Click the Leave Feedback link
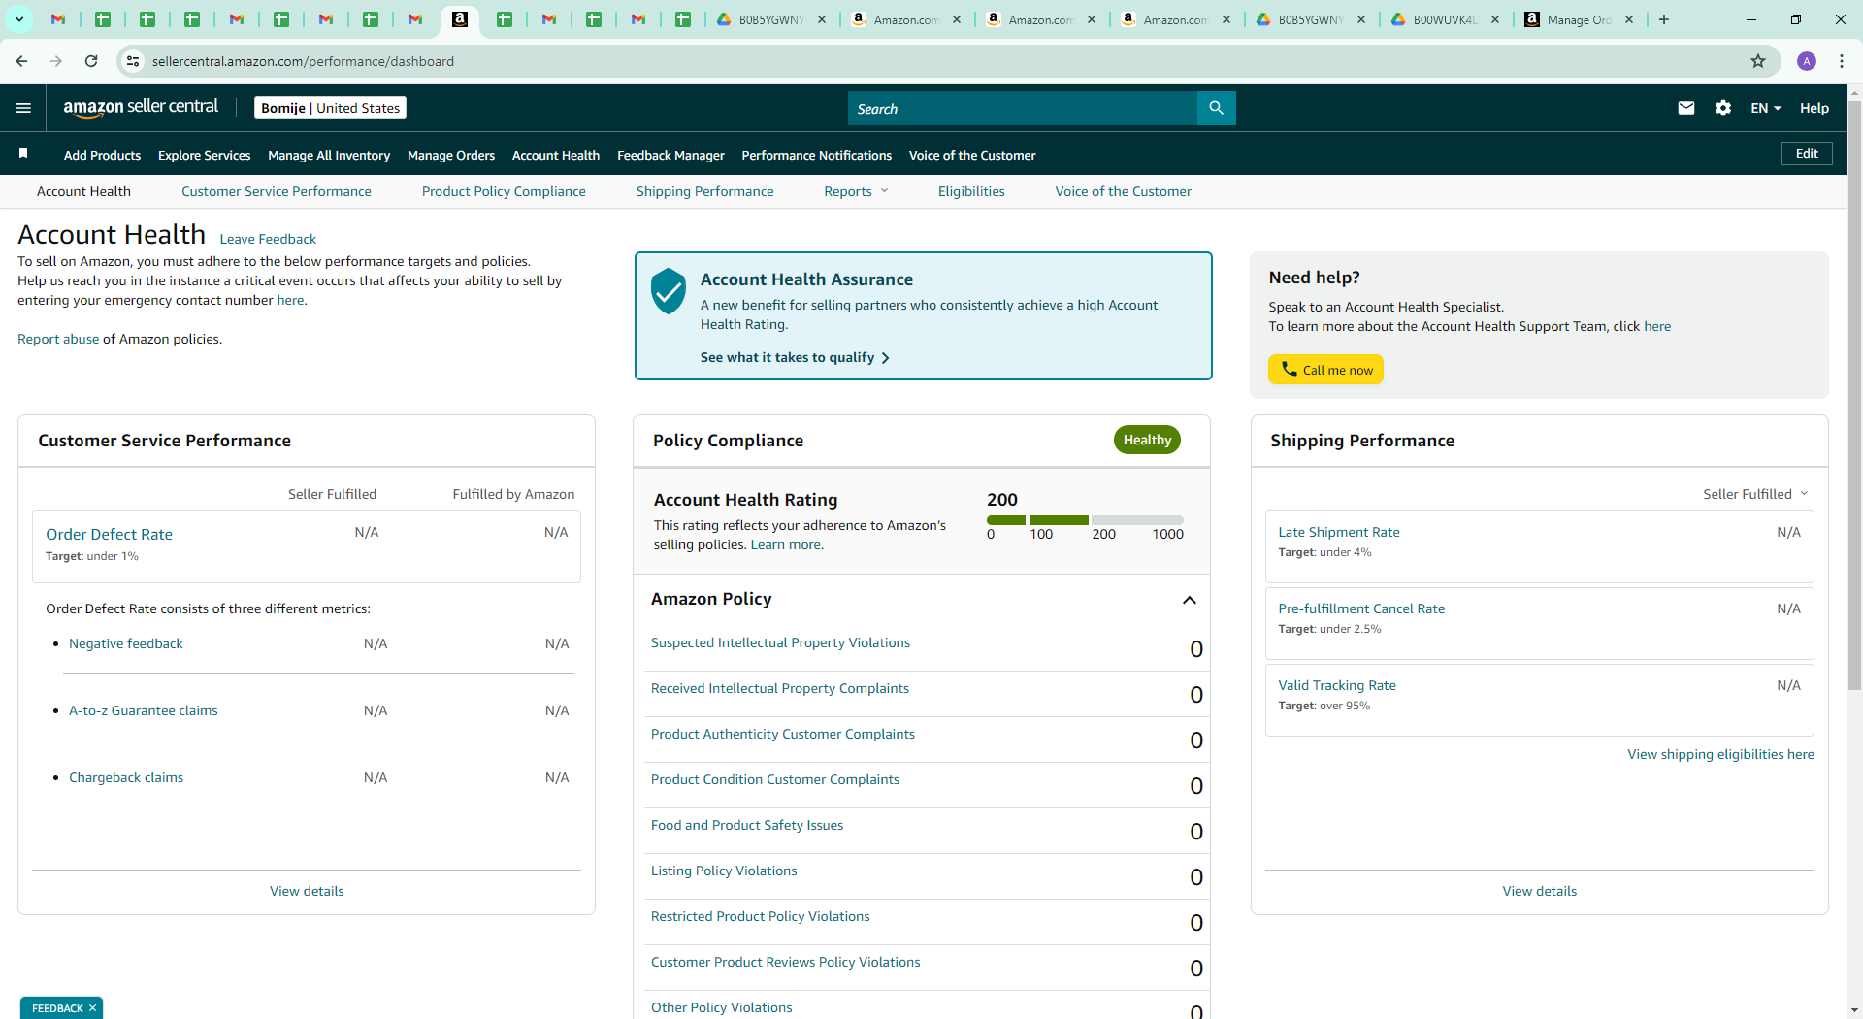1863x1019 pixels. tap(268, 239)
